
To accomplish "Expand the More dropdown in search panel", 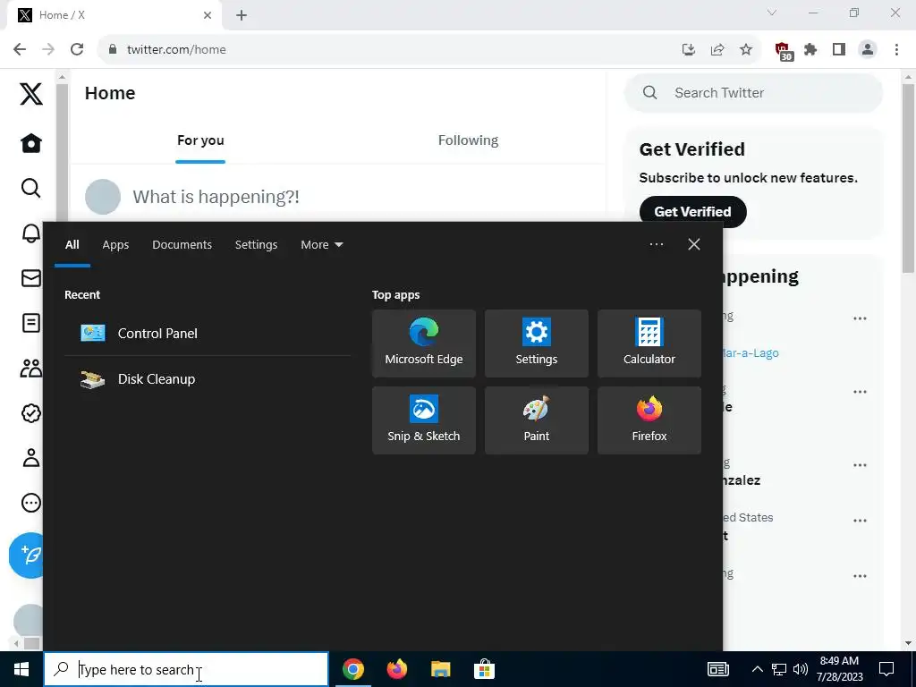I will 321,245.
